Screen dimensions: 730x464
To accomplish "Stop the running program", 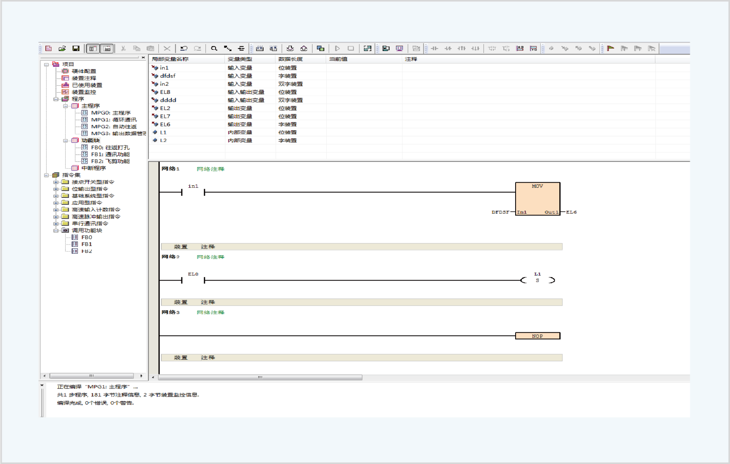I will point(351,48).
